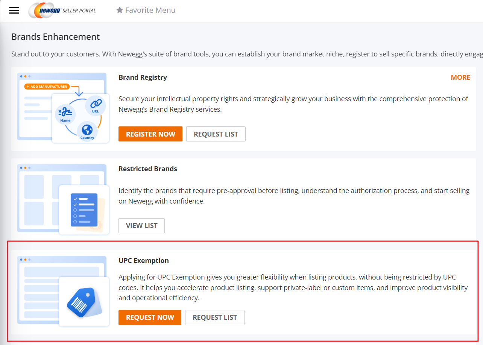Open REQUEST LIST under UPC Exemption
The height and width of the screenshot is (345, 483).
[x=215, y=318]
